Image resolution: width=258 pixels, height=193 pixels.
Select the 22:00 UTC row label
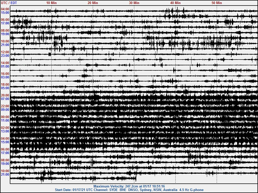(x=5, y=106)
